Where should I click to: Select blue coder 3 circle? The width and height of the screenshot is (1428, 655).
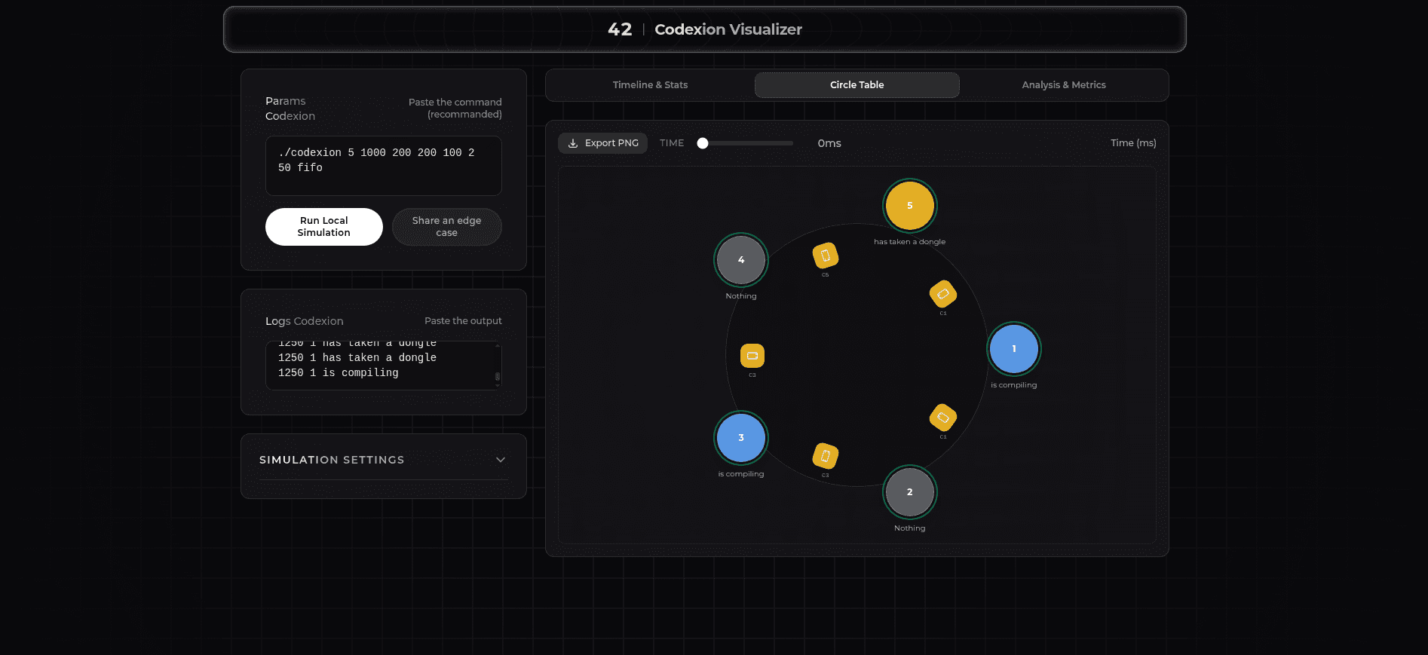(741, 438)
